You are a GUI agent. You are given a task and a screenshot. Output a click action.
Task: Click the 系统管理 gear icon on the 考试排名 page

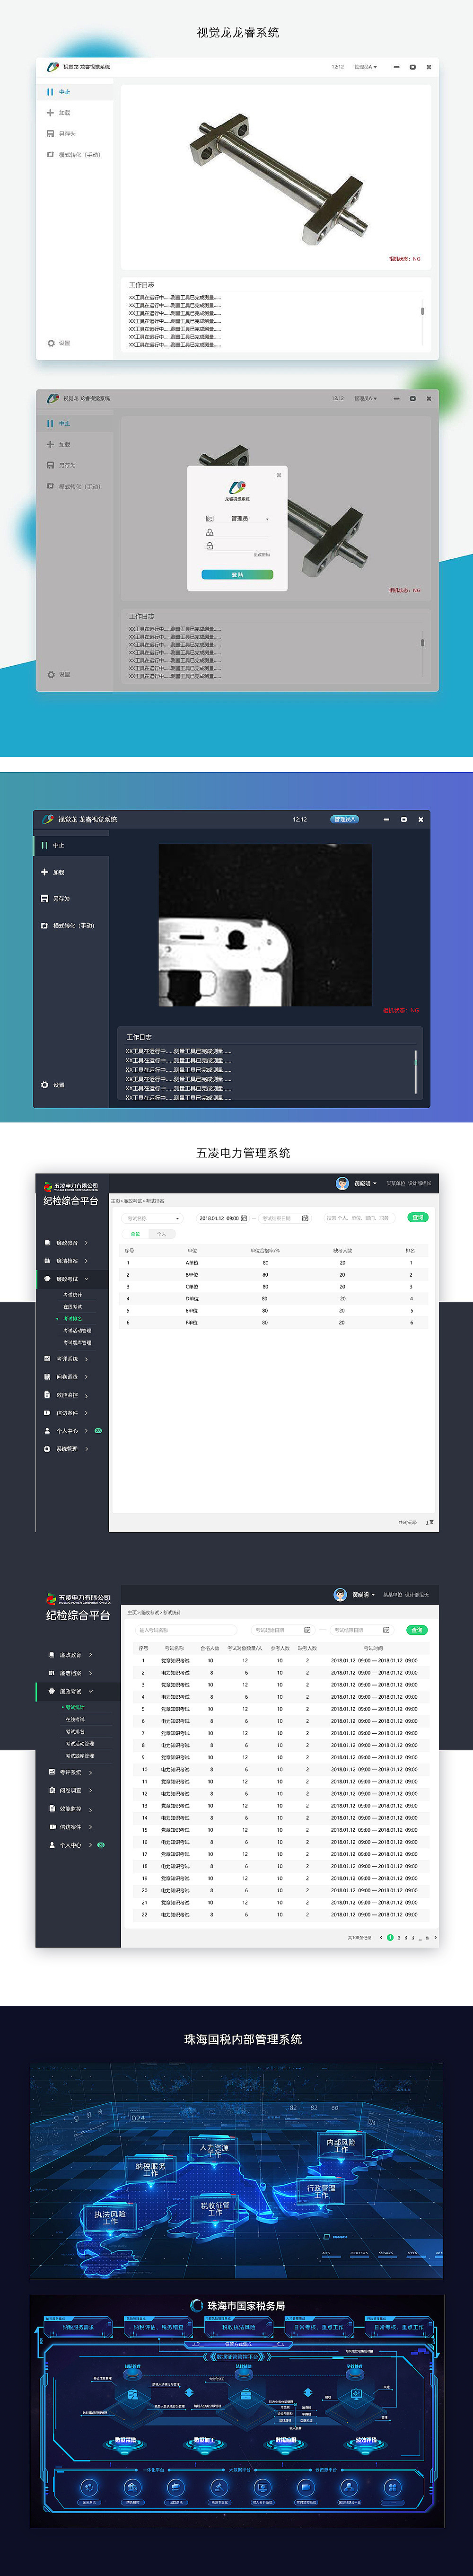pyautogui.click(x=47, y=1449)
